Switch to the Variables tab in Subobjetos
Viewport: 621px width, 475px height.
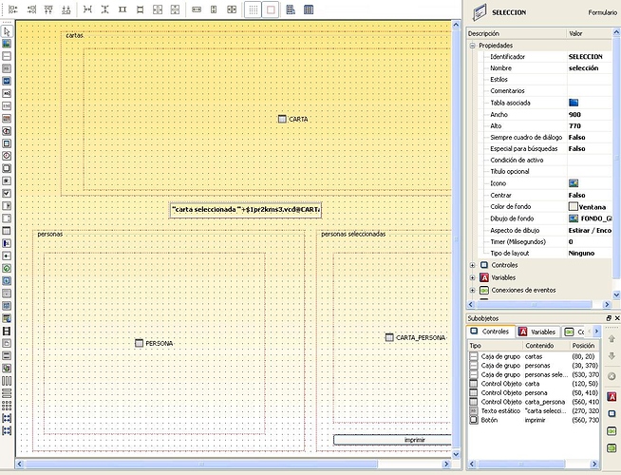coord(538,332)
